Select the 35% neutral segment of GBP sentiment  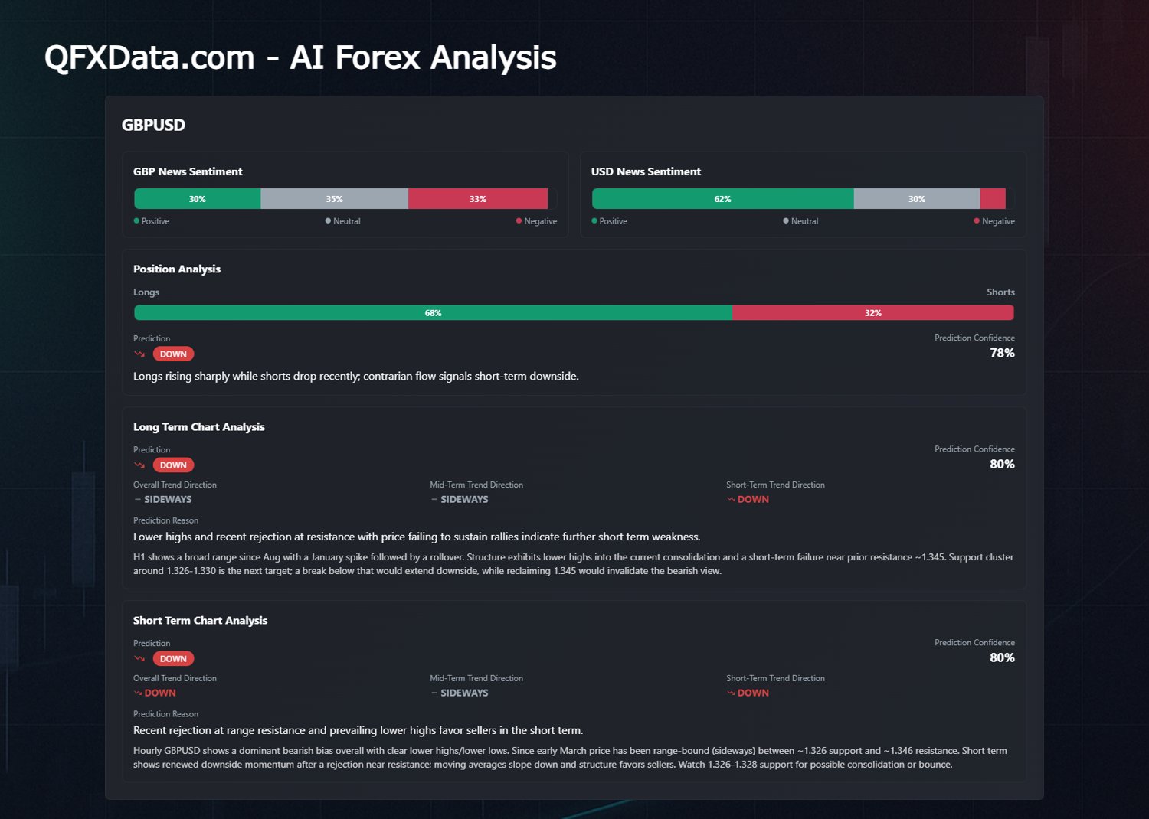coord(334,199)
